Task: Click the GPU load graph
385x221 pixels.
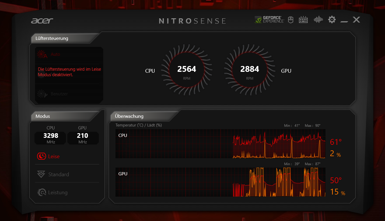Action: [220, 182]
